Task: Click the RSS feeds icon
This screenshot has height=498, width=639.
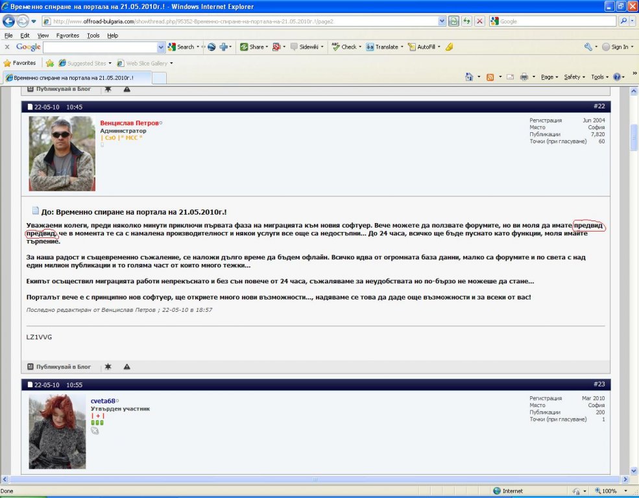Action: click(x=490, y=77)
